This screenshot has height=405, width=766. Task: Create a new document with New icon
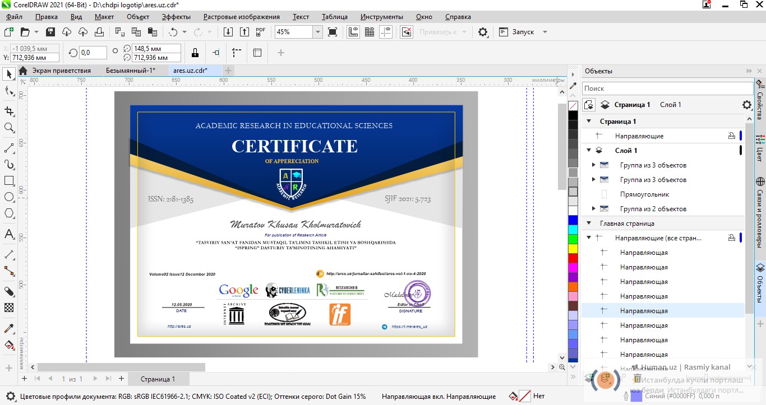point(8,32)
